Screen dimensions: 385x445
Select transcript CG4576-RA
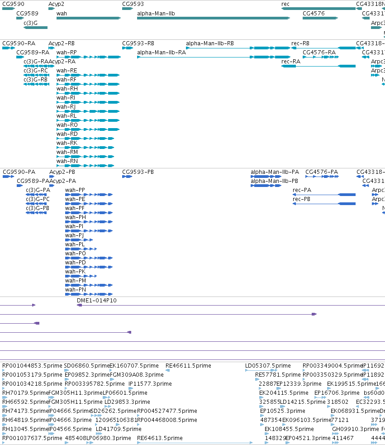click(x=321, y=57)
